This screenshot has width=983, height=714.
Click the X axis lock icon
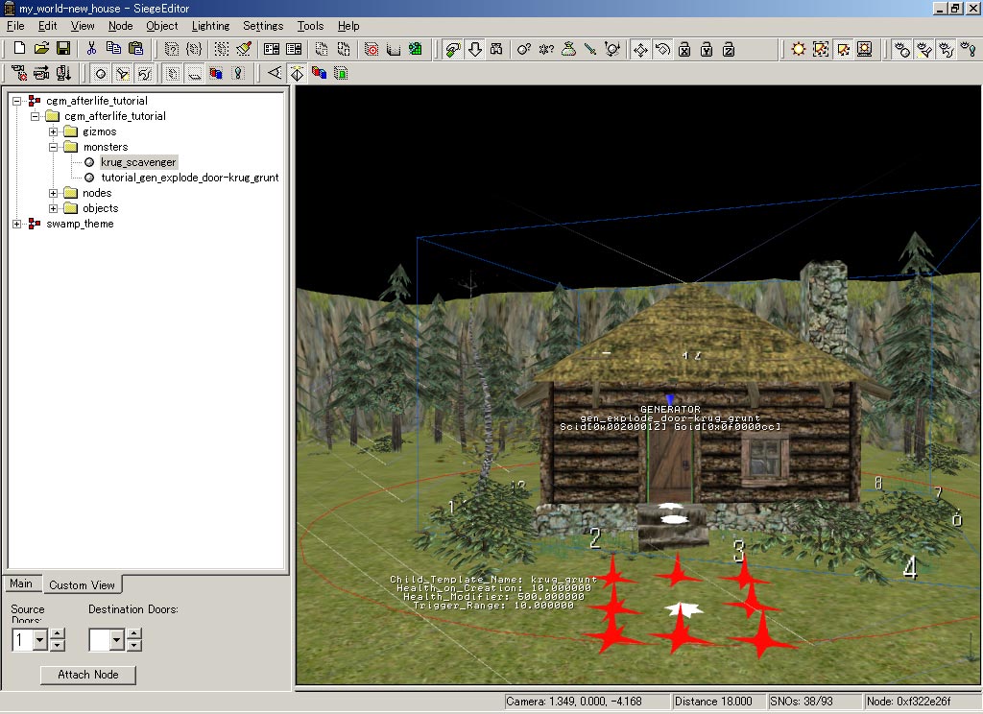[x=684, y=49]
